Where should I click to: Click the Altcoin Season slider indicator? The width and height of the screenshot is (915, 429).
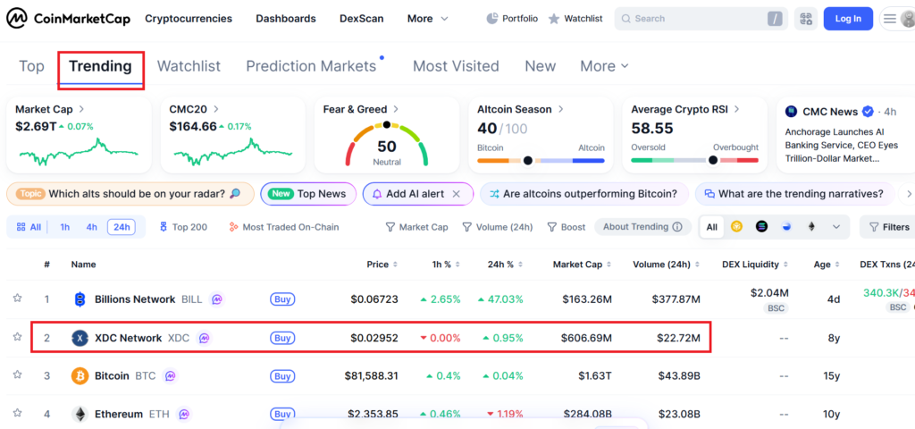528,160
